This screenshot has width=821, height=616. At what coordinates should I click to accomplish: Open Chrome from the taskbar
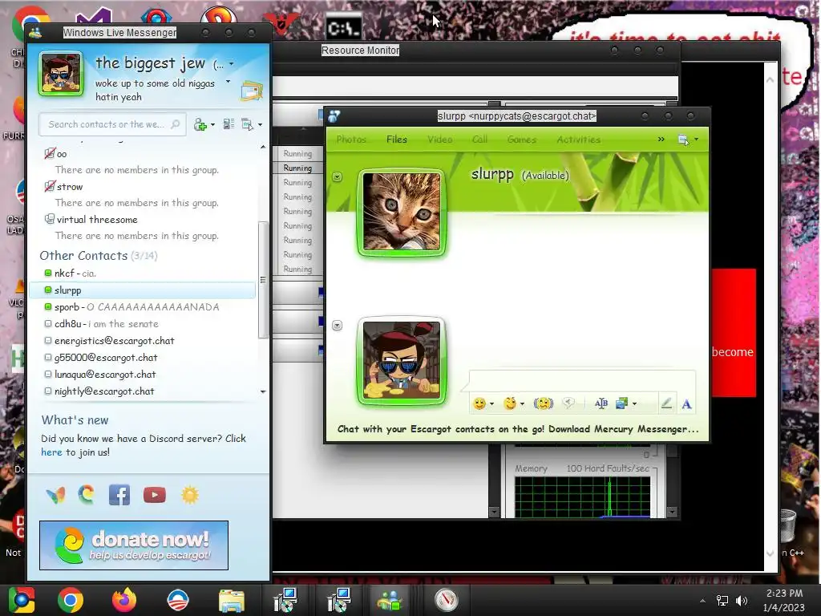[x=71, y=600]
